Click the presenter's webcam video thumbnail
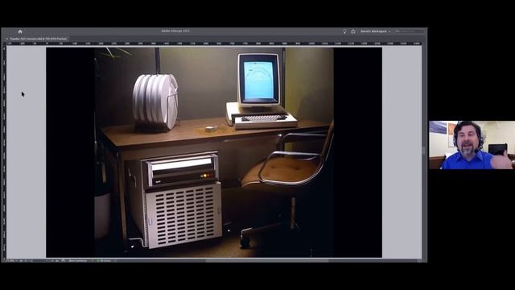 coord(472,145)
